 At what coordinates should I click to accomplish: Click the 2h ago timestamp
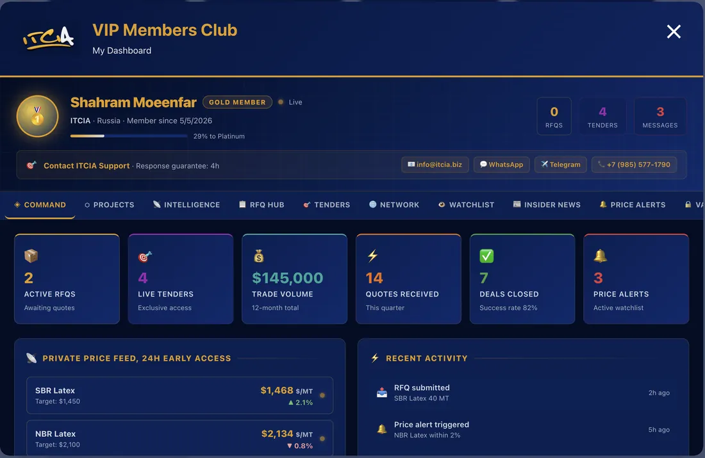[659, 393]
